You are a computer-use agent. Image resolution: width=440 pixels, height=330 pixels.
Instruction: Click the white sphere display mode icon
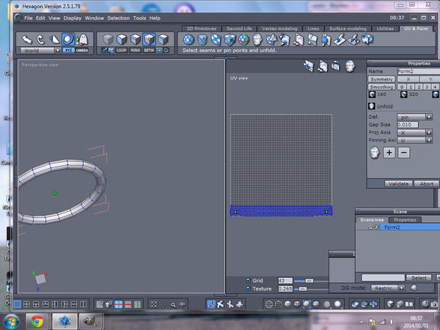337,304
